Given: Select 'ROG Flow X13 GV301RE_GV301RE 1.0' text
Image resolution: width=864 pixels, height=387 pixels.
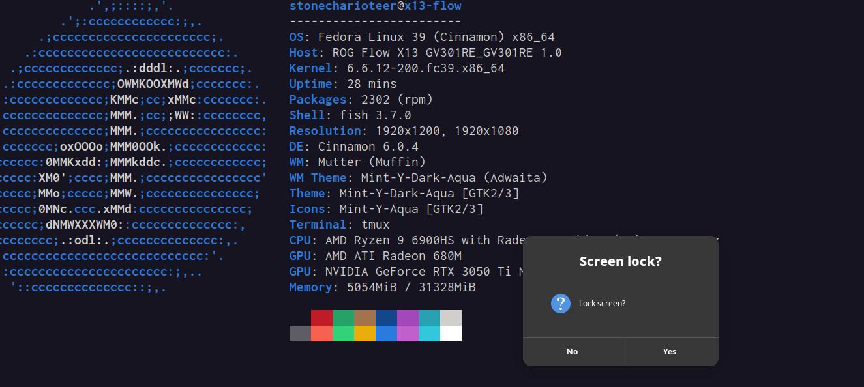Looking at the screenshot, I should tap(447, 53).
